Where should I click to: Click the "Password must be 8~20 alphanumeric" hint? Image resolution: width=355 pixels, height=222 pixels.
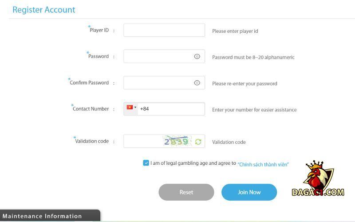253,57
